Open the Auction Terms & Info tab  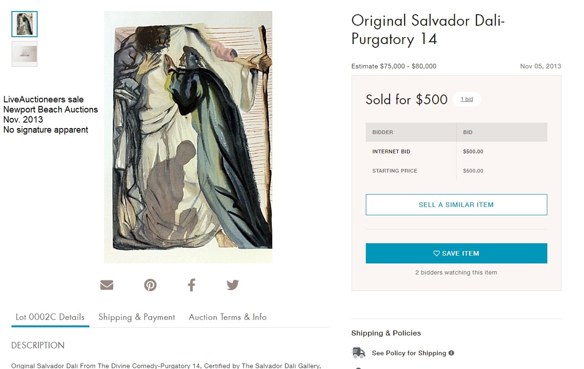227,317
